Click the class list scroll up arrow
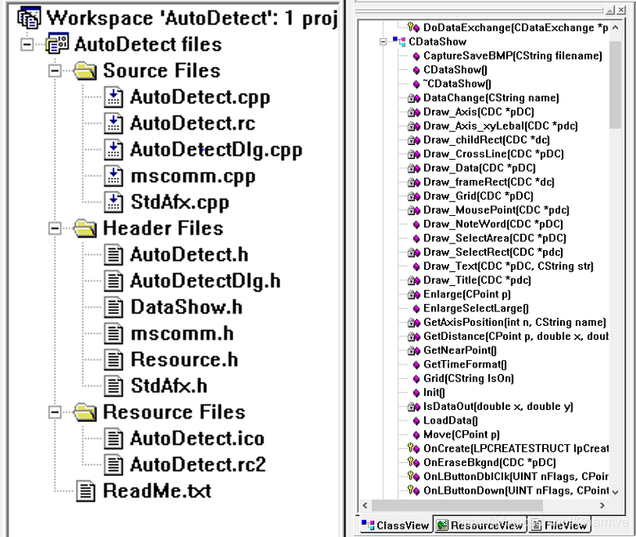 coord(616,28)
